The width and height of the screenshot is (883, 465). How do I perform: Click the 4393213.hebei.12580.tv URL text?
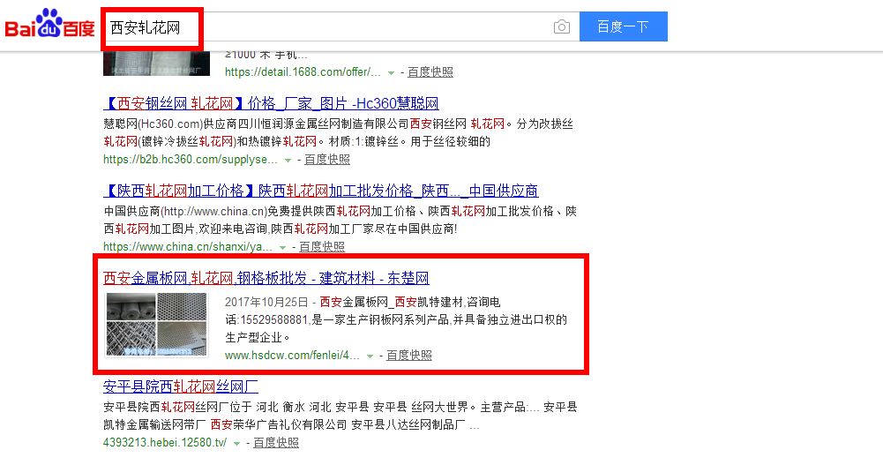tap(165, 443)
